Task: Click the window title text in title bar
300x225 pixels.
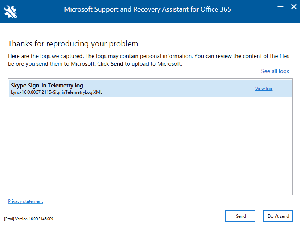Action: 147,9
